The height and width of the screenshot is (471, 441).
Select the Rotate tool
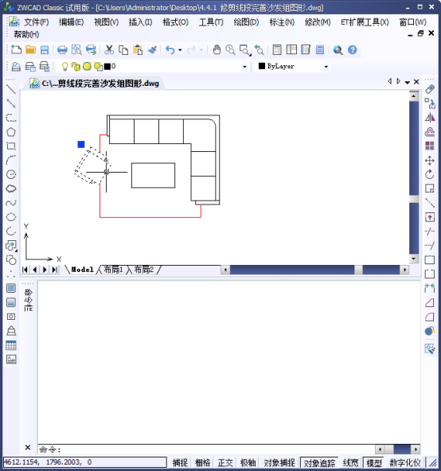pos(430,174)
